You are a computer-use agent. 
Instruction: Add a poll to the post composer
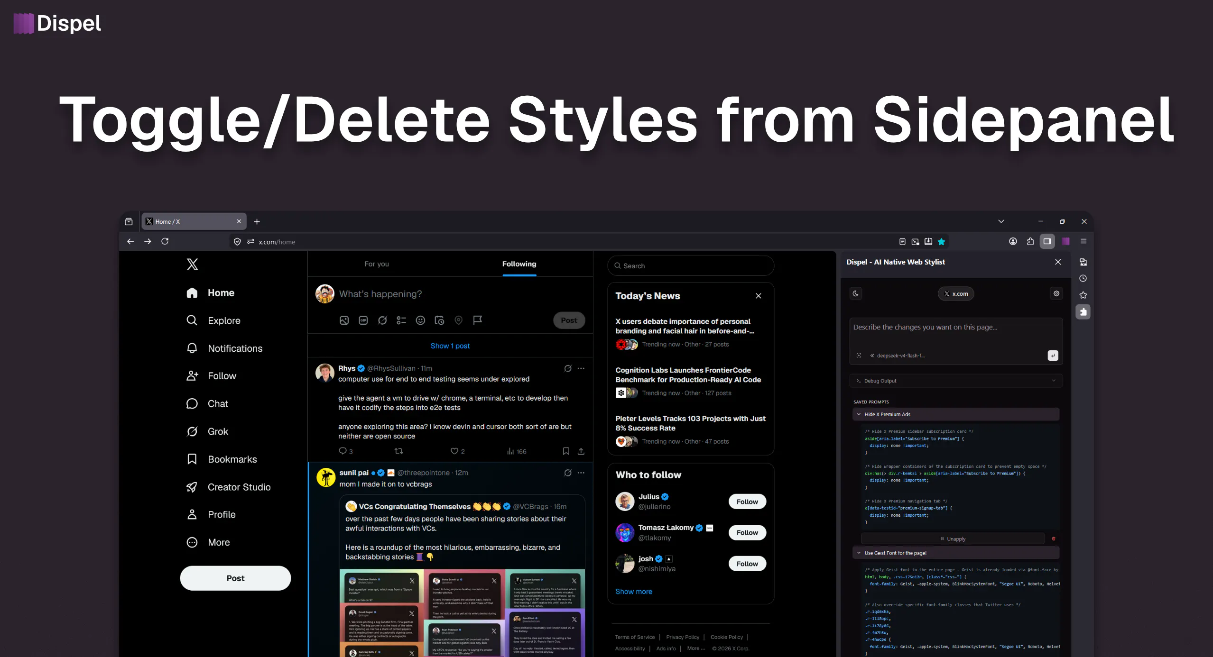[x=401, y=320]
